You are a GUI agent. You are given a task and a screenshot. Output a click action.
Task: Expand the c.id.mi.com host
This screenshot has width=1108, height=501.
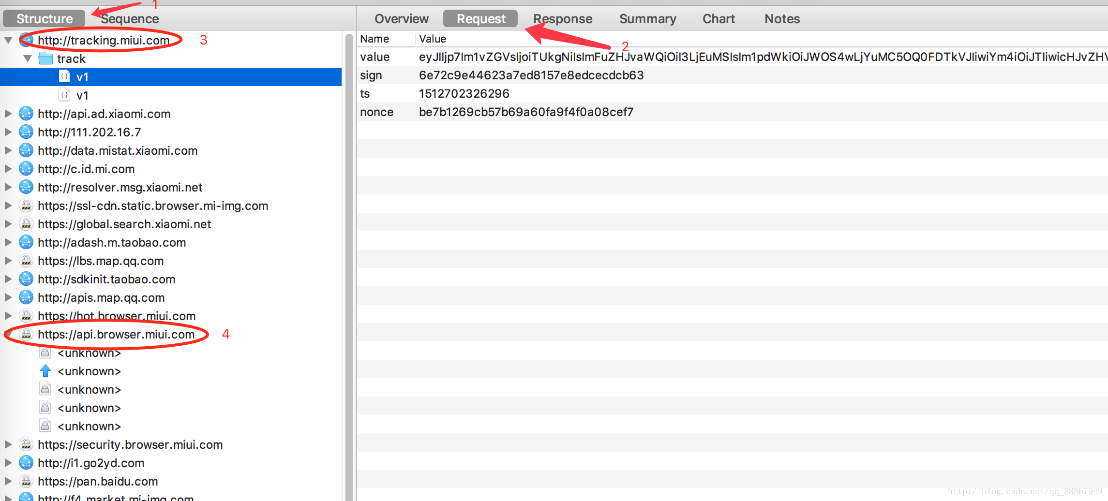[x=8, y=169]
